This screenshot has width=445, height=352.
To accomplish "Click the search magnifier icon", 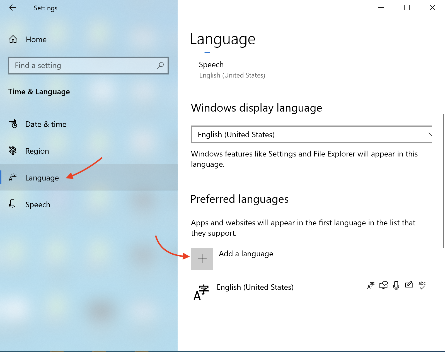I will click(x=160, y=66).
